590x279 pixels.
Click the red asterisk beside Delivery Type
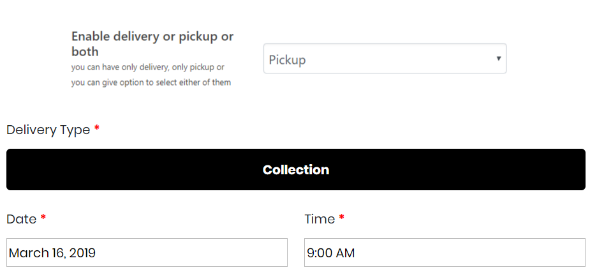tap(97, 130)
